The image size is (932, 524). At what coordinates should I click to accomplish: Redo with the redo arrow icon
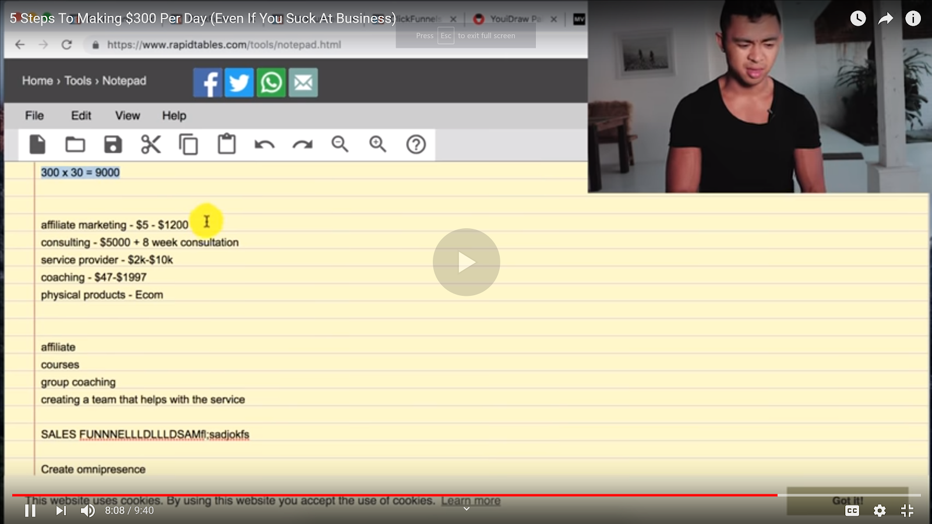pos(302,144)
